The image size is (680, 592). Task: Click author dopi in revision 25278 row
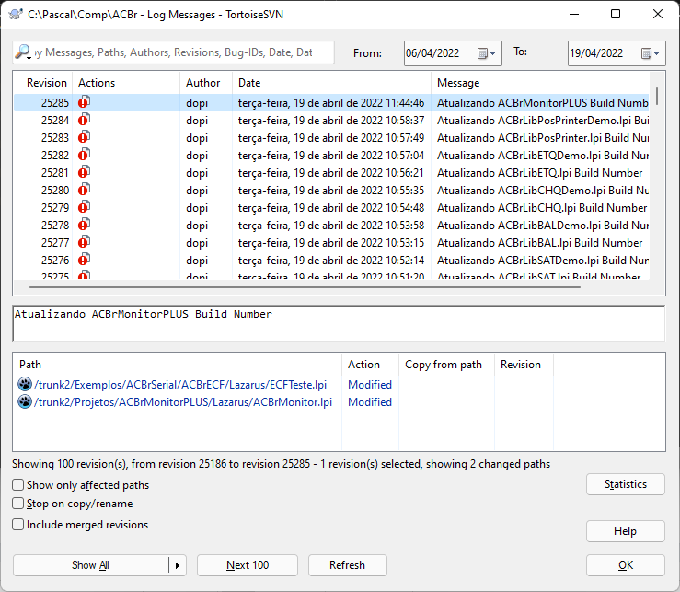click(197, 226)
